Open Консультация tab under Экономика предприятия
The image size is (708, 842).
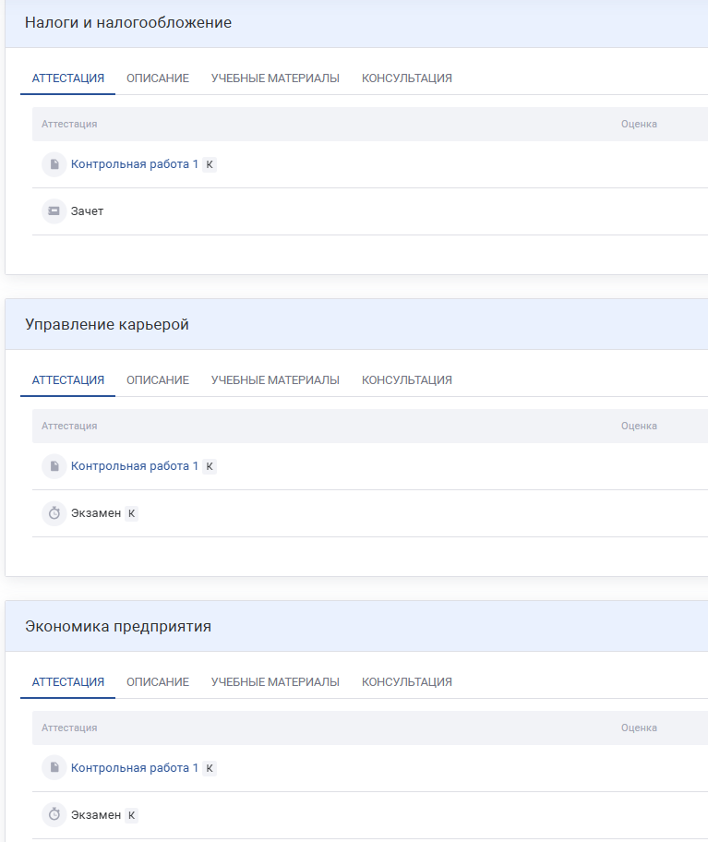click(x=406, y=682)
